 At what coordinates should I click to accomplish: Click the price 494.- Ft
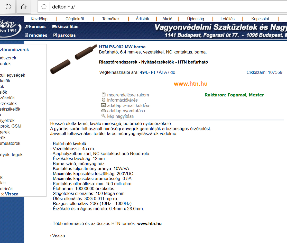(147, 72)
